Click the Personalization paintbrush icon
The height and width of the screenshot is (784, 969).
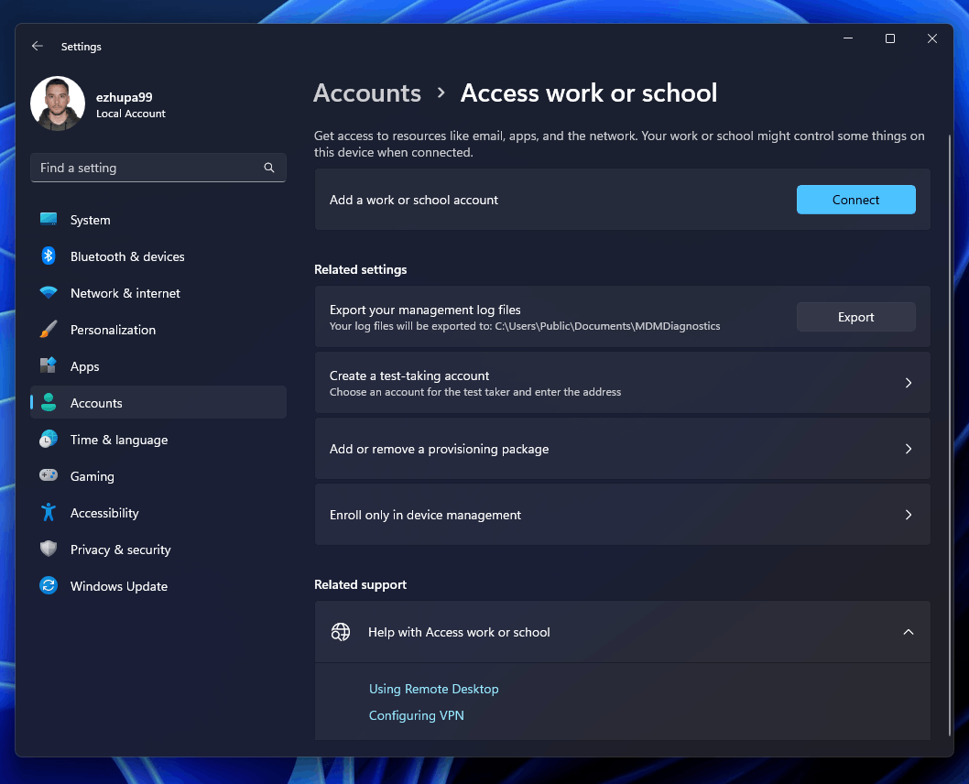pyautogui.click(x=49, y=330)
